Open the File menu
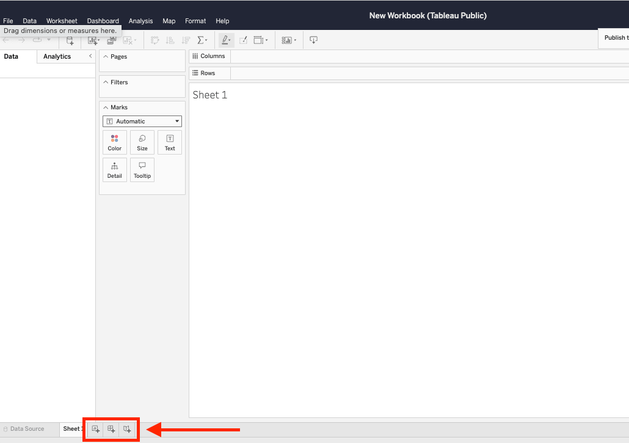The height and width of the screenshot is (443, 629). tap(8, 21)
